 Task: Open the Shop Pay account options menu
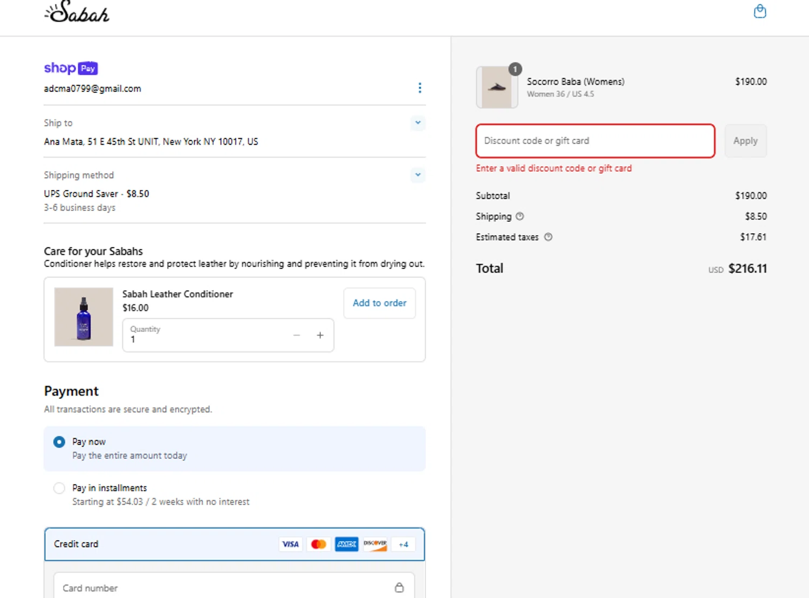tap(420, 88)
